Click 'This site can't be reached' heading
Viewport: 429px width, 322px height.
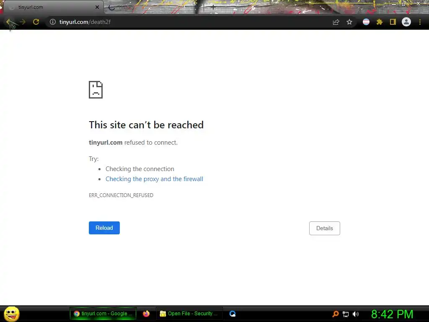pyautogui.click(x=146, y=125)
